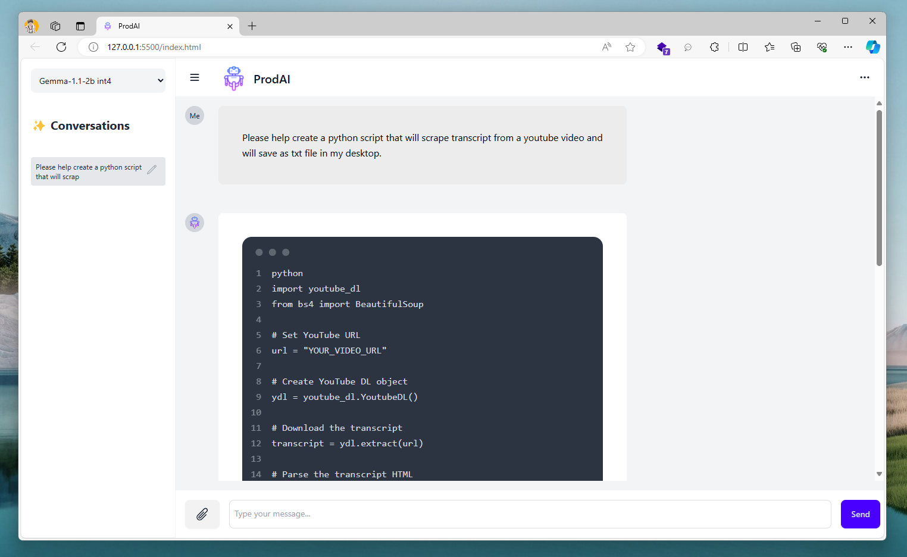Open the Gemma-1.1-2b int4 model dropdown
The image size is (907, 557).
(98, 81)
